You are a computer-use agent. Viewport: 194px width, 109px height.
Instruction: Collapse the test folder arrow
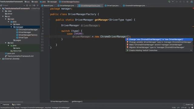[x=6, y=43]
